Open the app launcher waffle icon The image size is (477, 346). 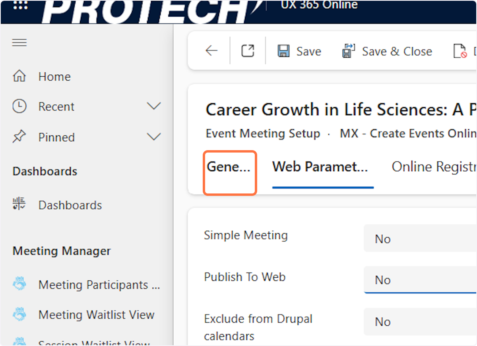point(20,6)
